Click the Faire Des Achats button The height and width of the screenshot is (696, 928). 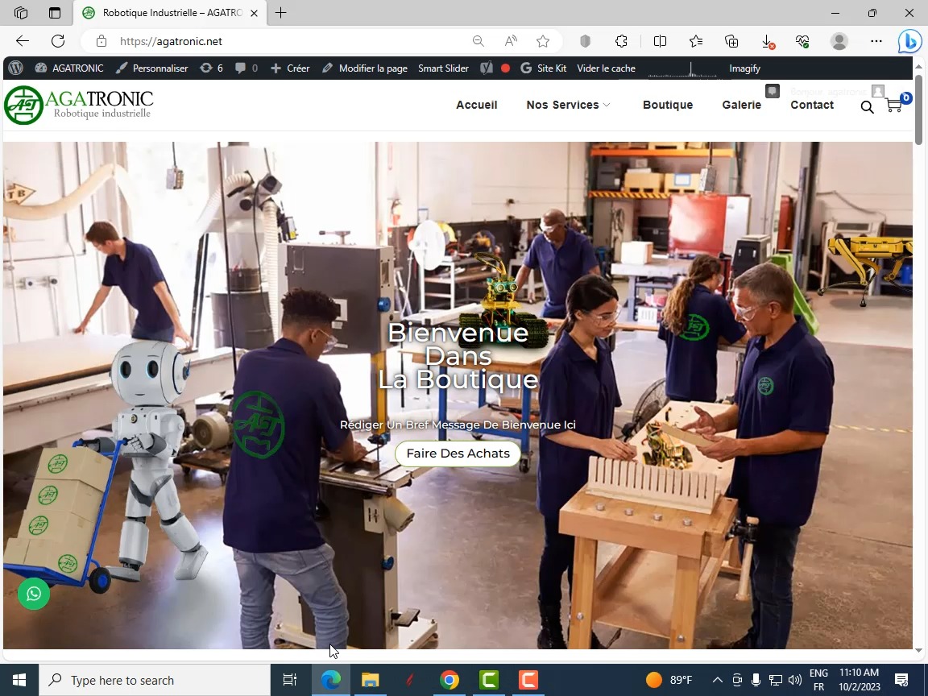458,454
